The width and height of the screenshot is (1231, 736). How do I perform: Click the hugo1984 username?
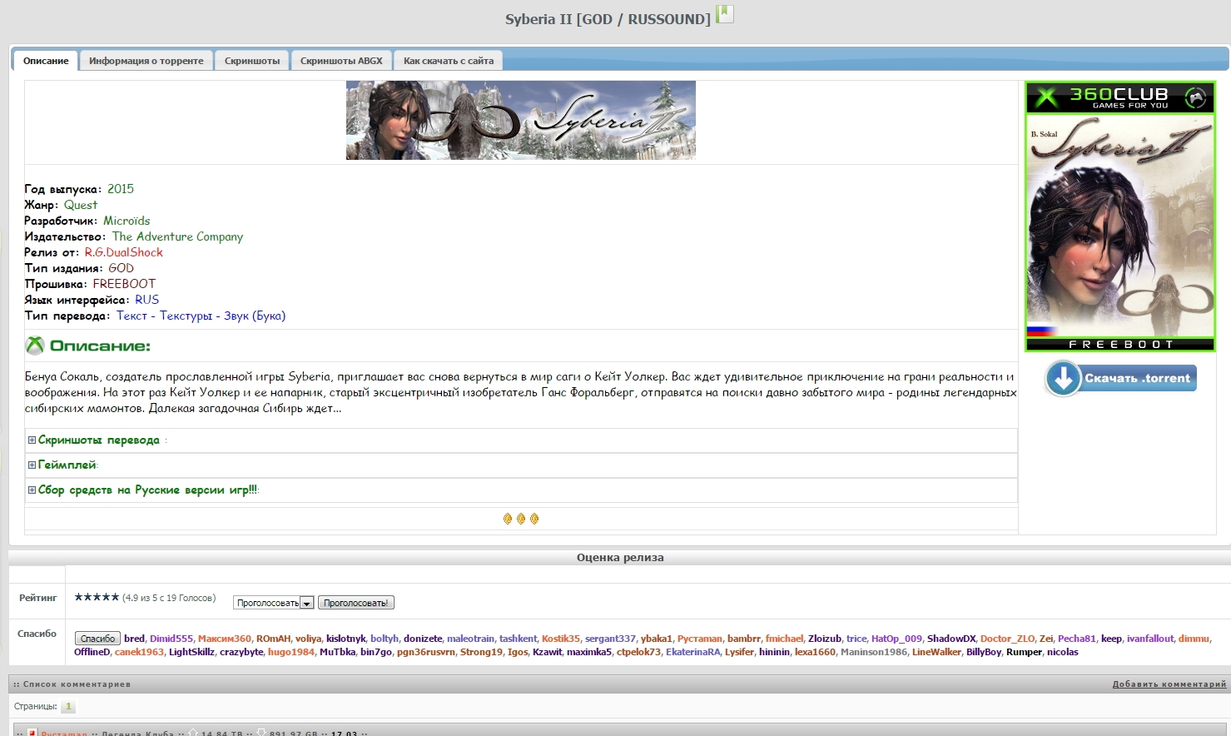pos(291,652)
